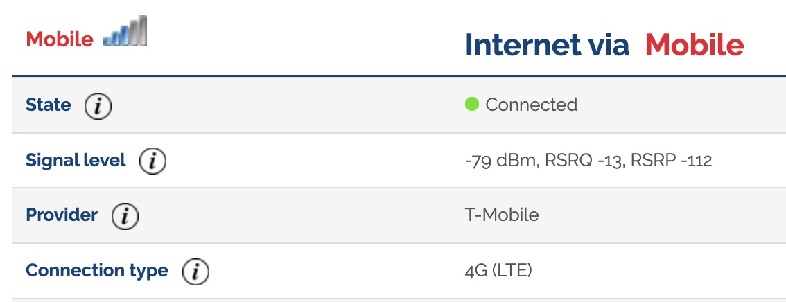
Task: Select the State row label
Action: pyautogui.click(x=48, y=105)
